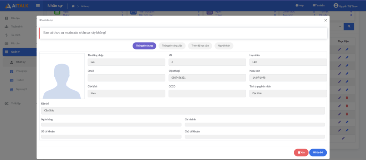Screen dimensions: 366x160
Task: Open Đào tạo in the sidebar
Action: [15, 18]
